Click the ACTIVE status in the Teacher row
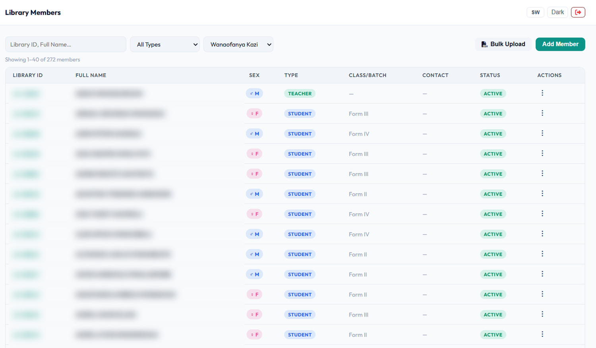Image resolution: width=596 pixels, height=348 pixels. coord(493,93)
